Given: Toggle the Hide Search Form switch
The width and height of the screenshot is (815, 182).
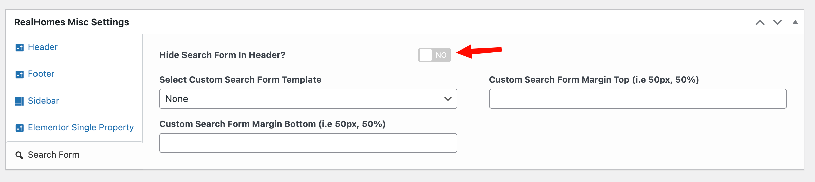Looking at the screenshot, I should pos(434,55).
